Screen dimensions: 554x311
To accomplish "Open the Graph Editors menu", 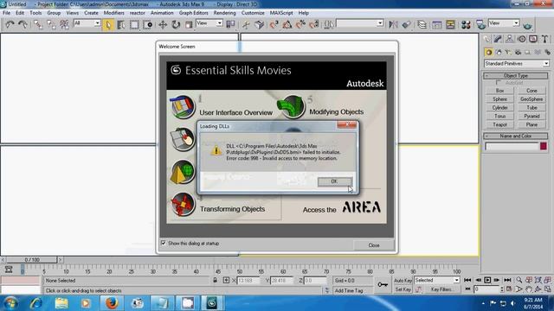I will pos(193,13).
